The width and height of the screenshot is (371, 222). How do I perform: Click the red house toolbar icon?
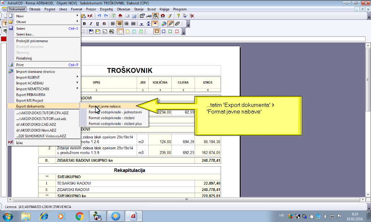click(120, 16)
